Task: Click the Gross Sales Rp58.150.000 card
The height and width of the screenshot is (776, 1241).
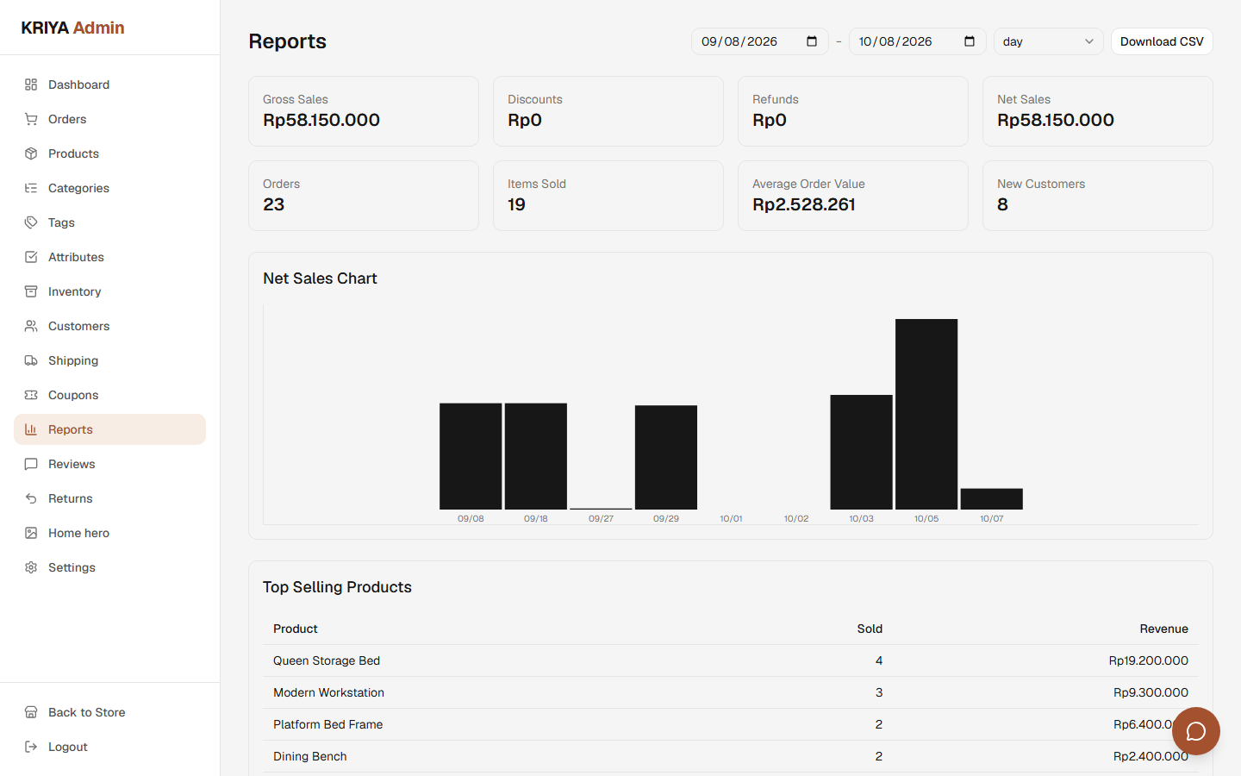Action: tap(364, 111)
